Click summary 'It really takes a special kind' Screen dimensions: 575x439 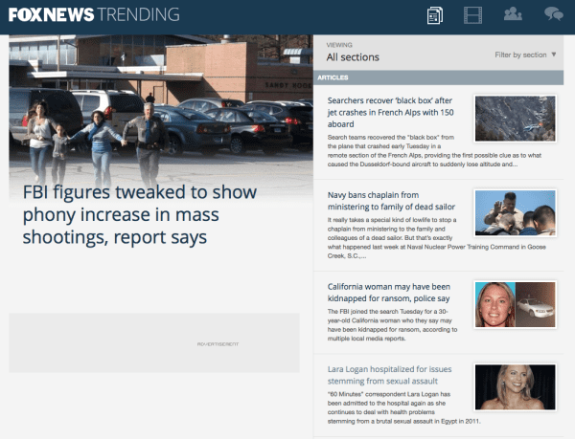(x=436, y=238)
